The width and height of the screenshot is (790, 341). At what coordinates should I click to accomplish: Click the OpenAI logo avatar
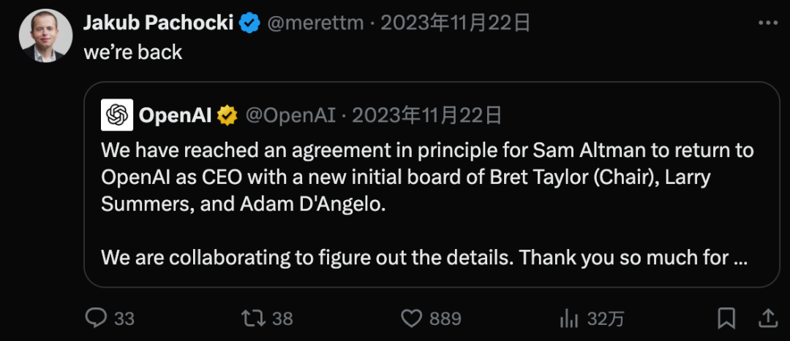[x=117, y=115]
